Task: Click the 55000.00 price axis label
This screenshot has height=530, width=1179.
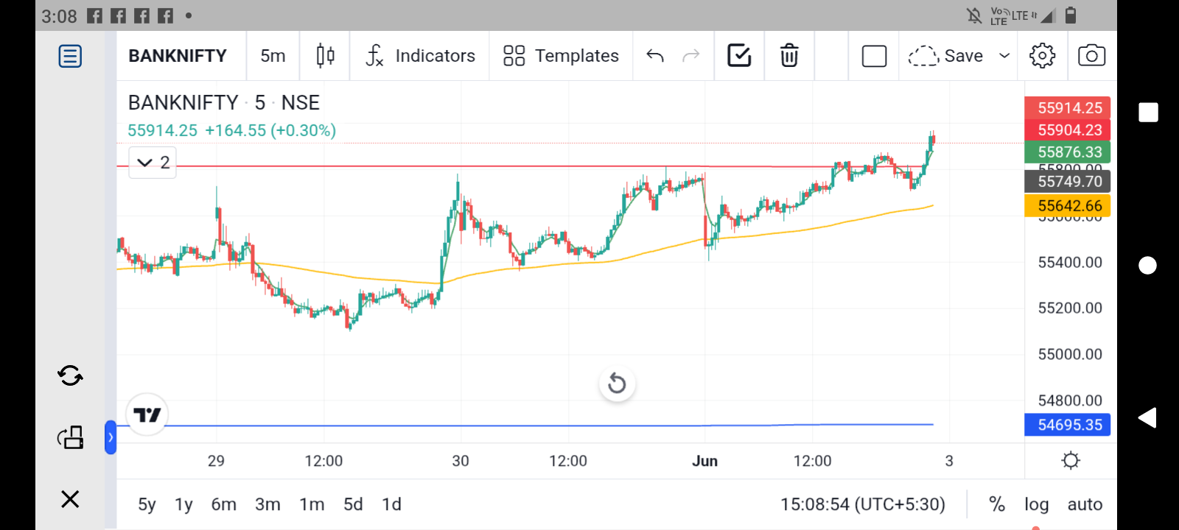Action: tap(1070, 354)
